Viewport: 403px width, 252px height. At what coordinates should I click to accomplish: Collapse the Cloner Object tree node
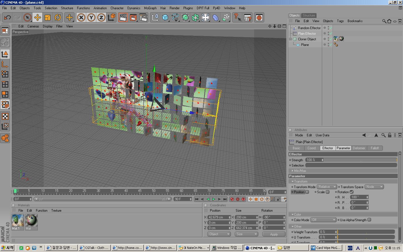[290, 39]
